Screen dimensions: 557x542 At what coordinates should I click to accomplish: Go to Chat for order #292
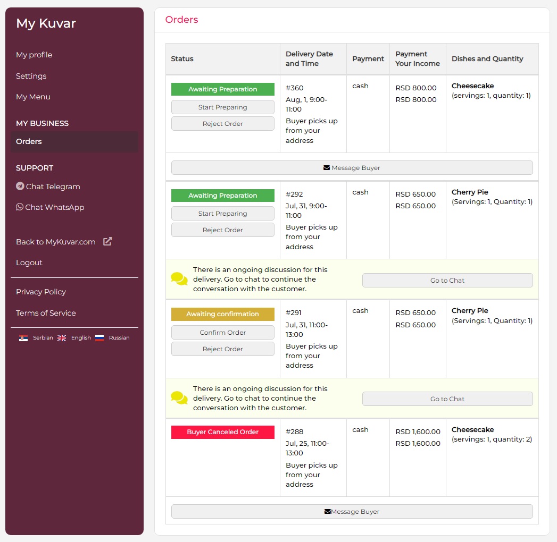[x=447, y=281]
